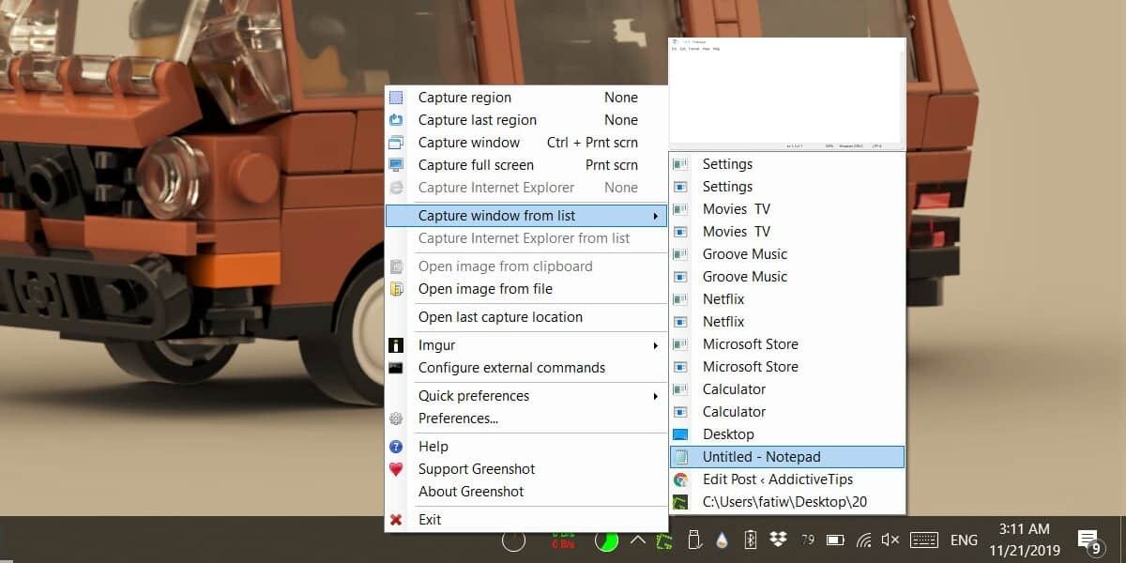Click the safely remove USB tray icon

694,540
